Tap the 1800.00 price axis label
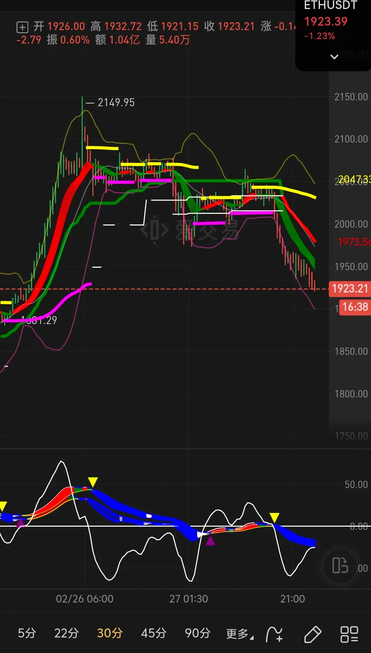The image size is (371, 653). [351, 394]
